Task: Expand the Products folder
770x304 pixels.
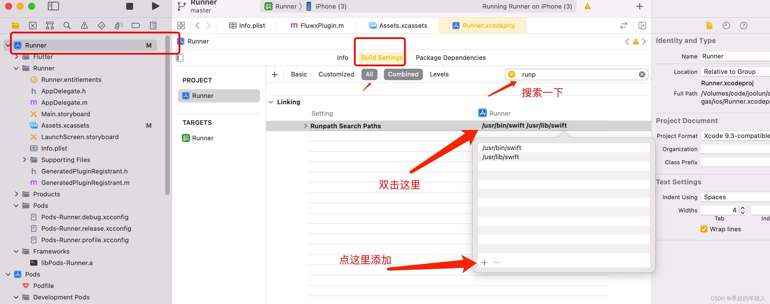Action: 16,194
